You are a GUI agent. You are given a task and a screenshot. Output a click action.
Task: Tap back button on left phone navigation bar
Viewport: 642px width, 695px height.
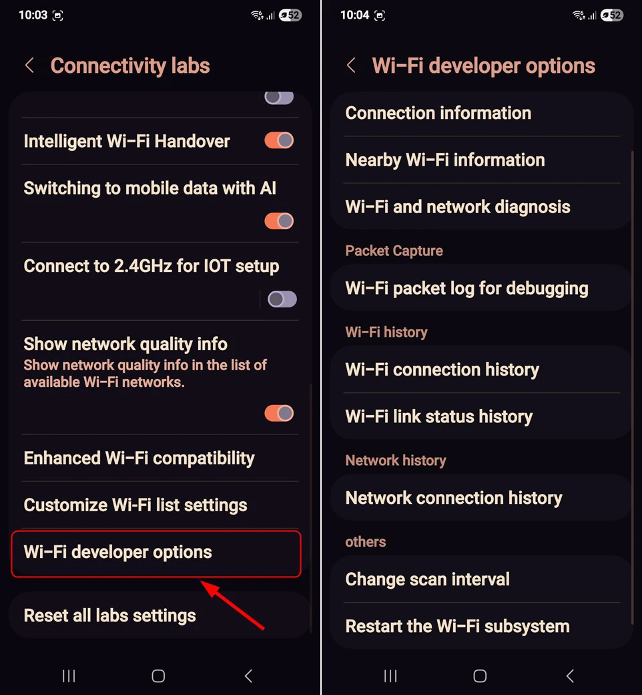pyautogui.click(x=249, y=676)
